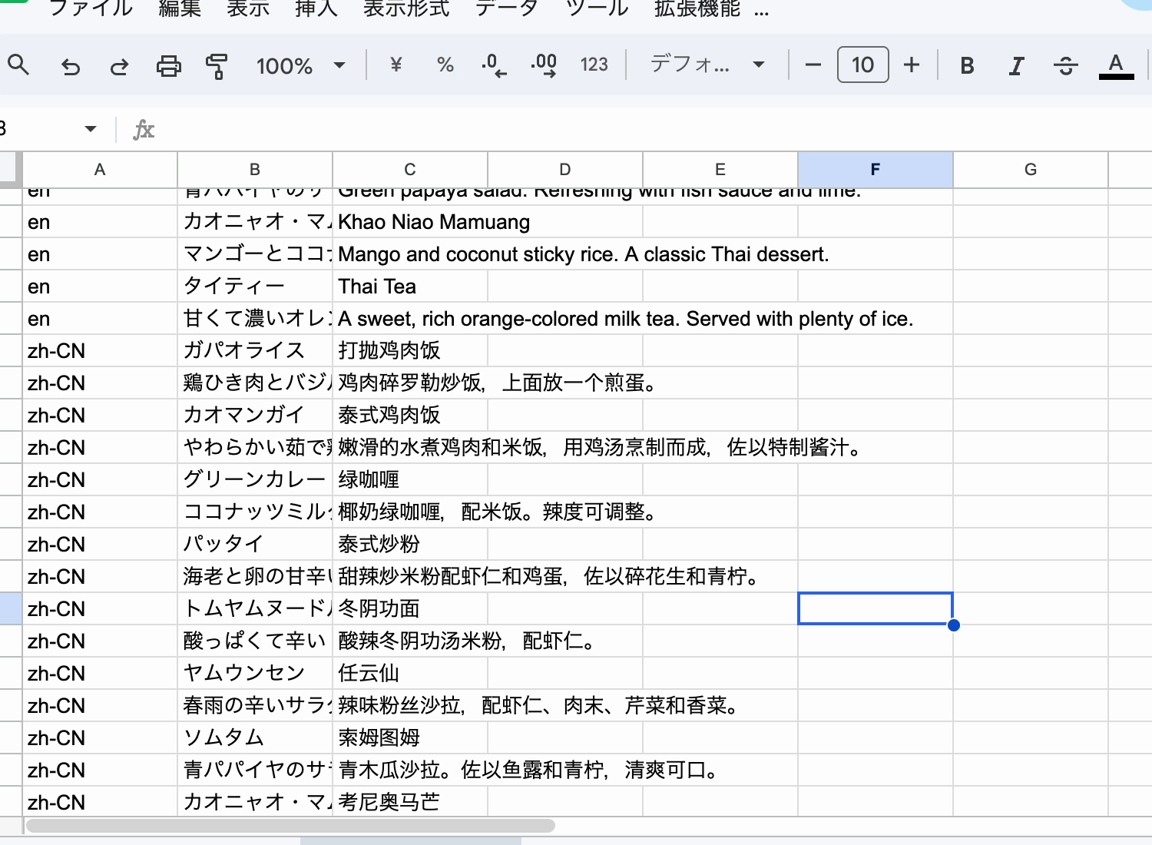Screen dimensions: 1152x845
Task: Select column A header
Action: click(100, 170)
